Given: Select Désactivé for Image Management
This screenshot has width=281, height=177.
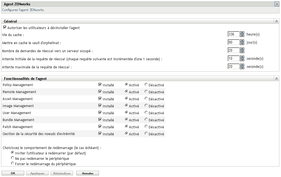Looking at the screenshot, I should coord(146,106).
